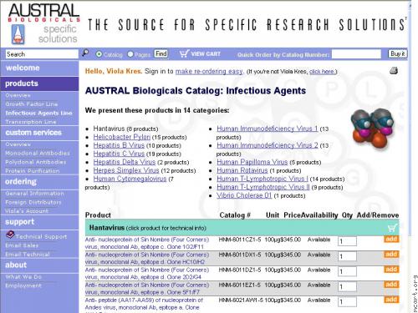Open Technical Support link
The width and height of the screenshot is (418, 313).
click(x=41, y=236)
